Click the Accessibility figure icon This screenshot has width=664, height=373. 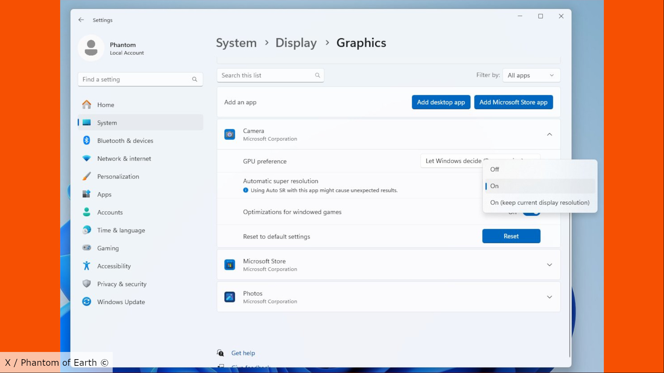pyautogui.click(x=86, y=266)
